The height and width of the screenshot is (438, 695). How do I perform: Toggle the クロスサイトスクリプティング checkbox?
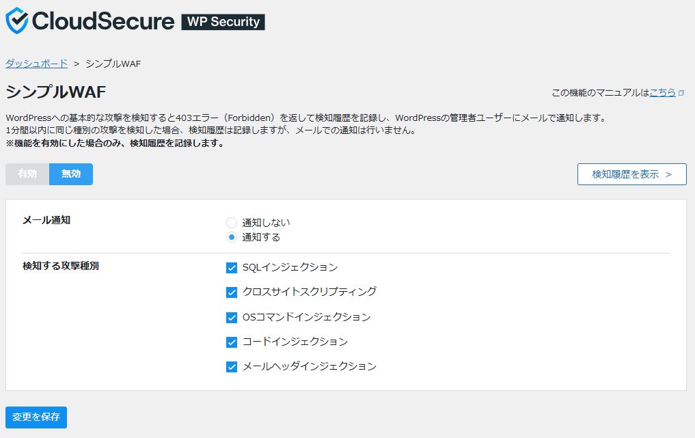[231, 292]
